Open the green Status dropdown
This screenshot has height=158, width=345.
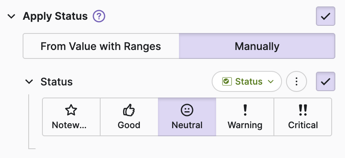coord(247,81)
